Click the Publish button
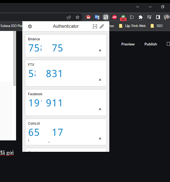This screenshot has height=182, width=170. (151, 44)
